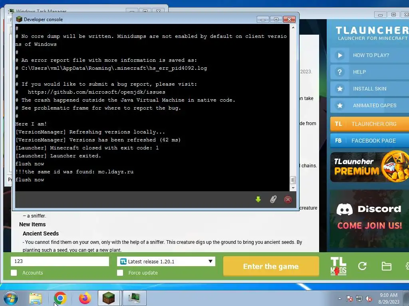Open the TLAUNCHER.ORG link button
Screen dimensions: 409x306
369,124
